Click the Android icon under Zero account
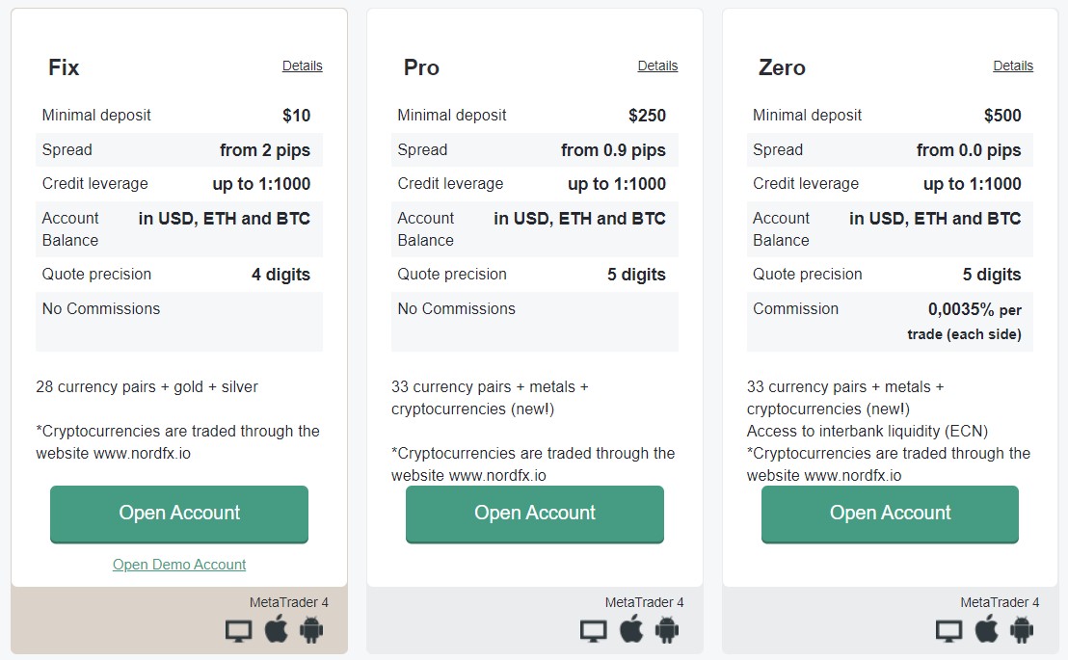Screen dimensions: 1068x660 click(x=1023, y=630)
